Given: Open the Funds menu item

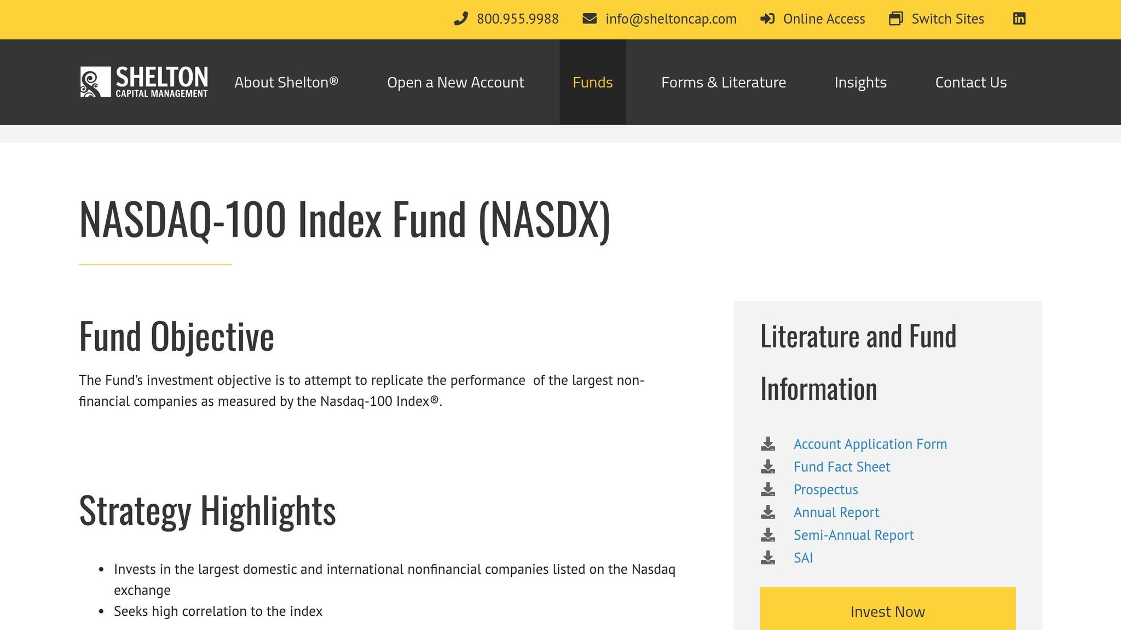Looking at the screenshot, I should click(592, 82).
